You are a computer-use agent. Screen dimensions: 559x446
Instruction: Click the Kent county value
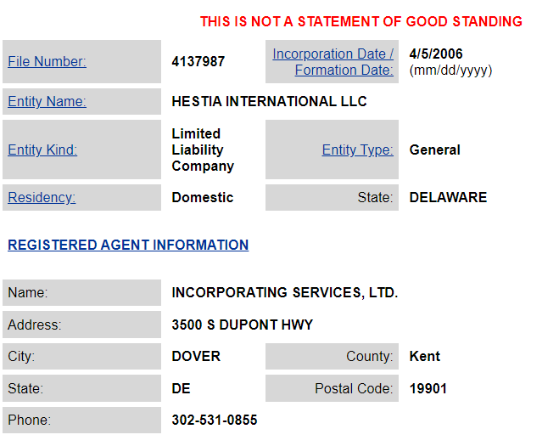(x=425, y=357)
